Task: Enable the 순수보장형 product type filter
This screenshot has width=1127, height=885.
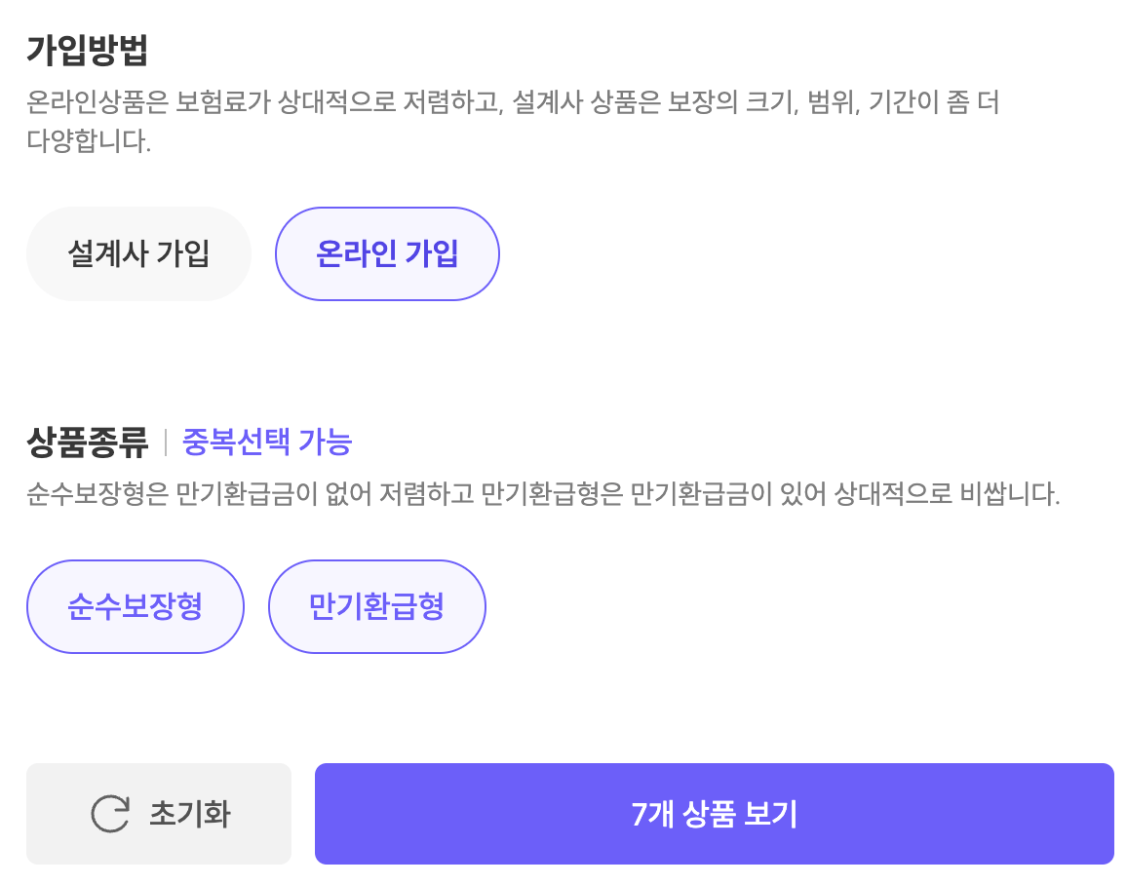Action: point(136,606)
